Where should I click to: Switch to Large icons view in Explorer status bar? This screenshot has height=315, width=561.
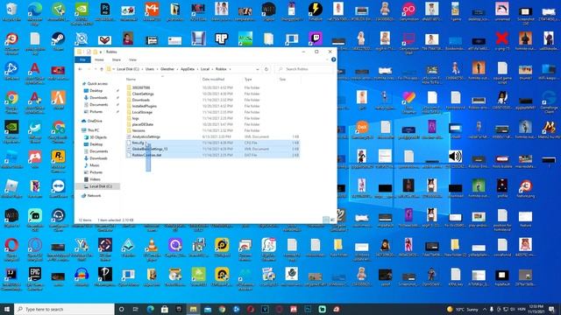tap(332, 220)
